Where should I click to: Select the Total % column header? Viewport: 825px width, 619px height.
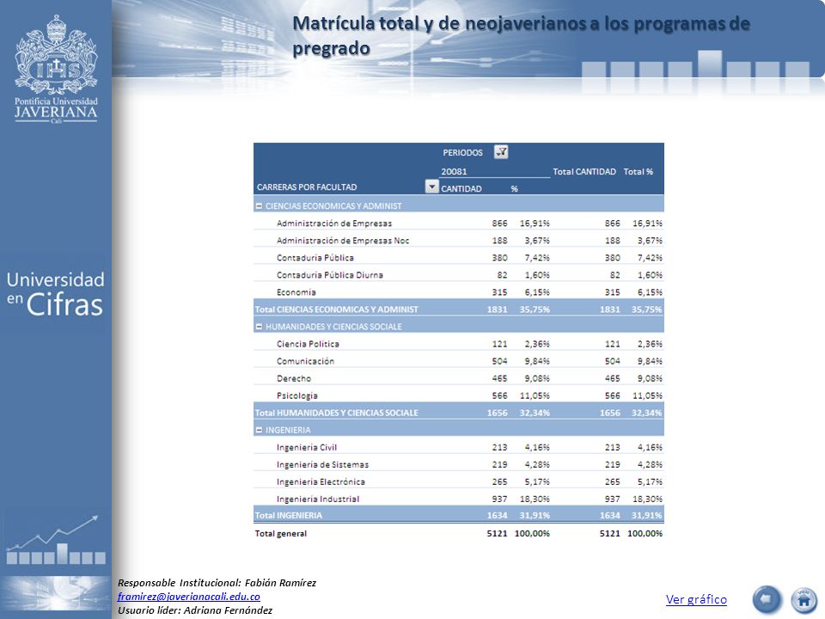tap(639, 172)
